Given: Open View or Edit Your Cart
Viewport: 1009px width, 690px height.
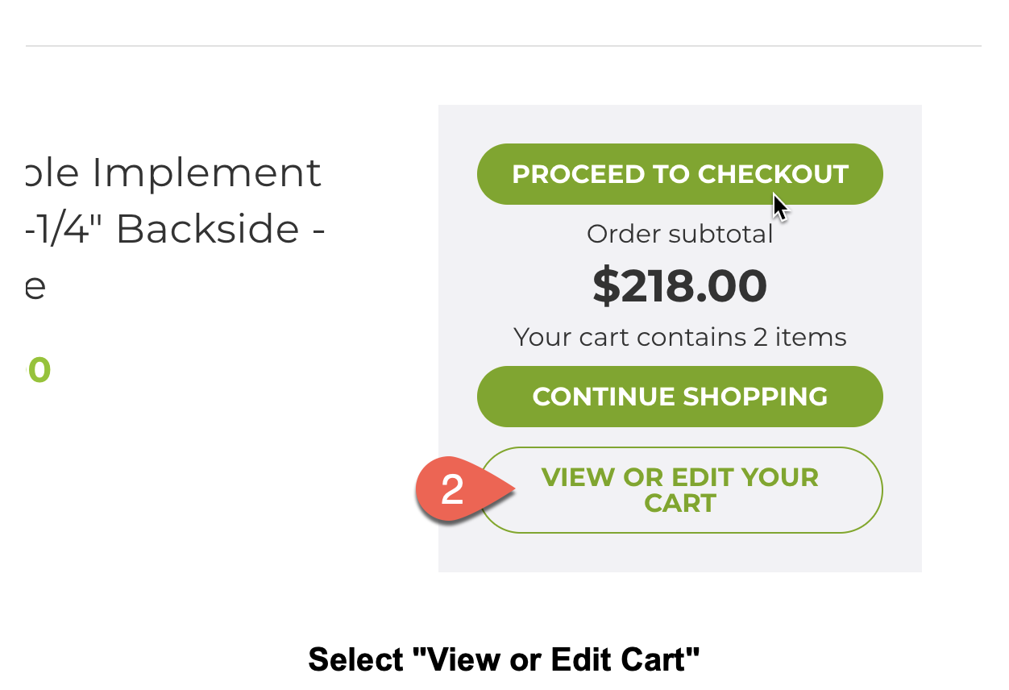Looking at the screenshot, I should click(679, 490).
